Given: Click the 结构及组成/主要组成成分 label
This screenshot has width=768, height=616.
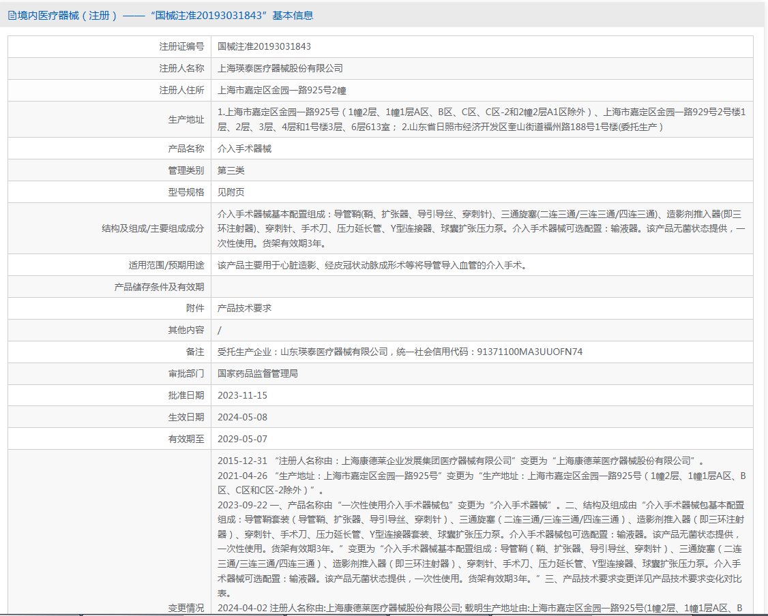Looking at the screenshot, I should point(153,228).
